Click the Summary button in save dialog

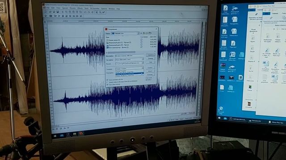151,75
